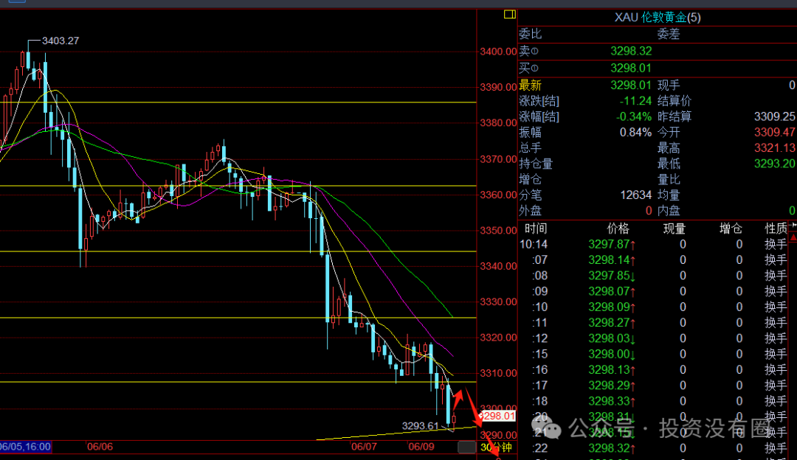Click the 现量 column header
The image size is (797, 460).
(x=674, y=229)
